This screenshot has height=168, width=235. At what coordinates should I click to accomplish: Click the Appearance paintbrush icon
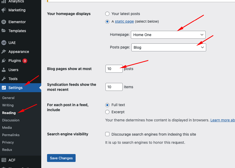coord(4,52)
